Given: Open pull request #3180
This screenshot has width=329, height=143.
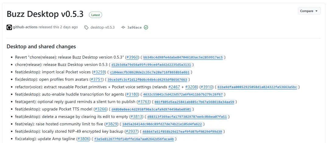Looking at the screenshot, I should click(133, 94).
